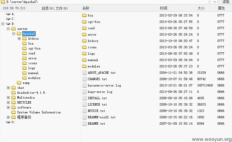Click the conf folder icon in file list
This screenshot has width=232, height=142.
[x=84, y=28]
